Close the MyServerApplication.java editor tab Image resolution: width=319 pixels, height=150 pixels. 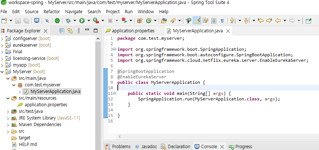[x=228, y=31]
